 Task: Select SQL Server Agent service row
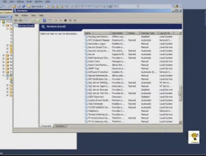[129, 86]
